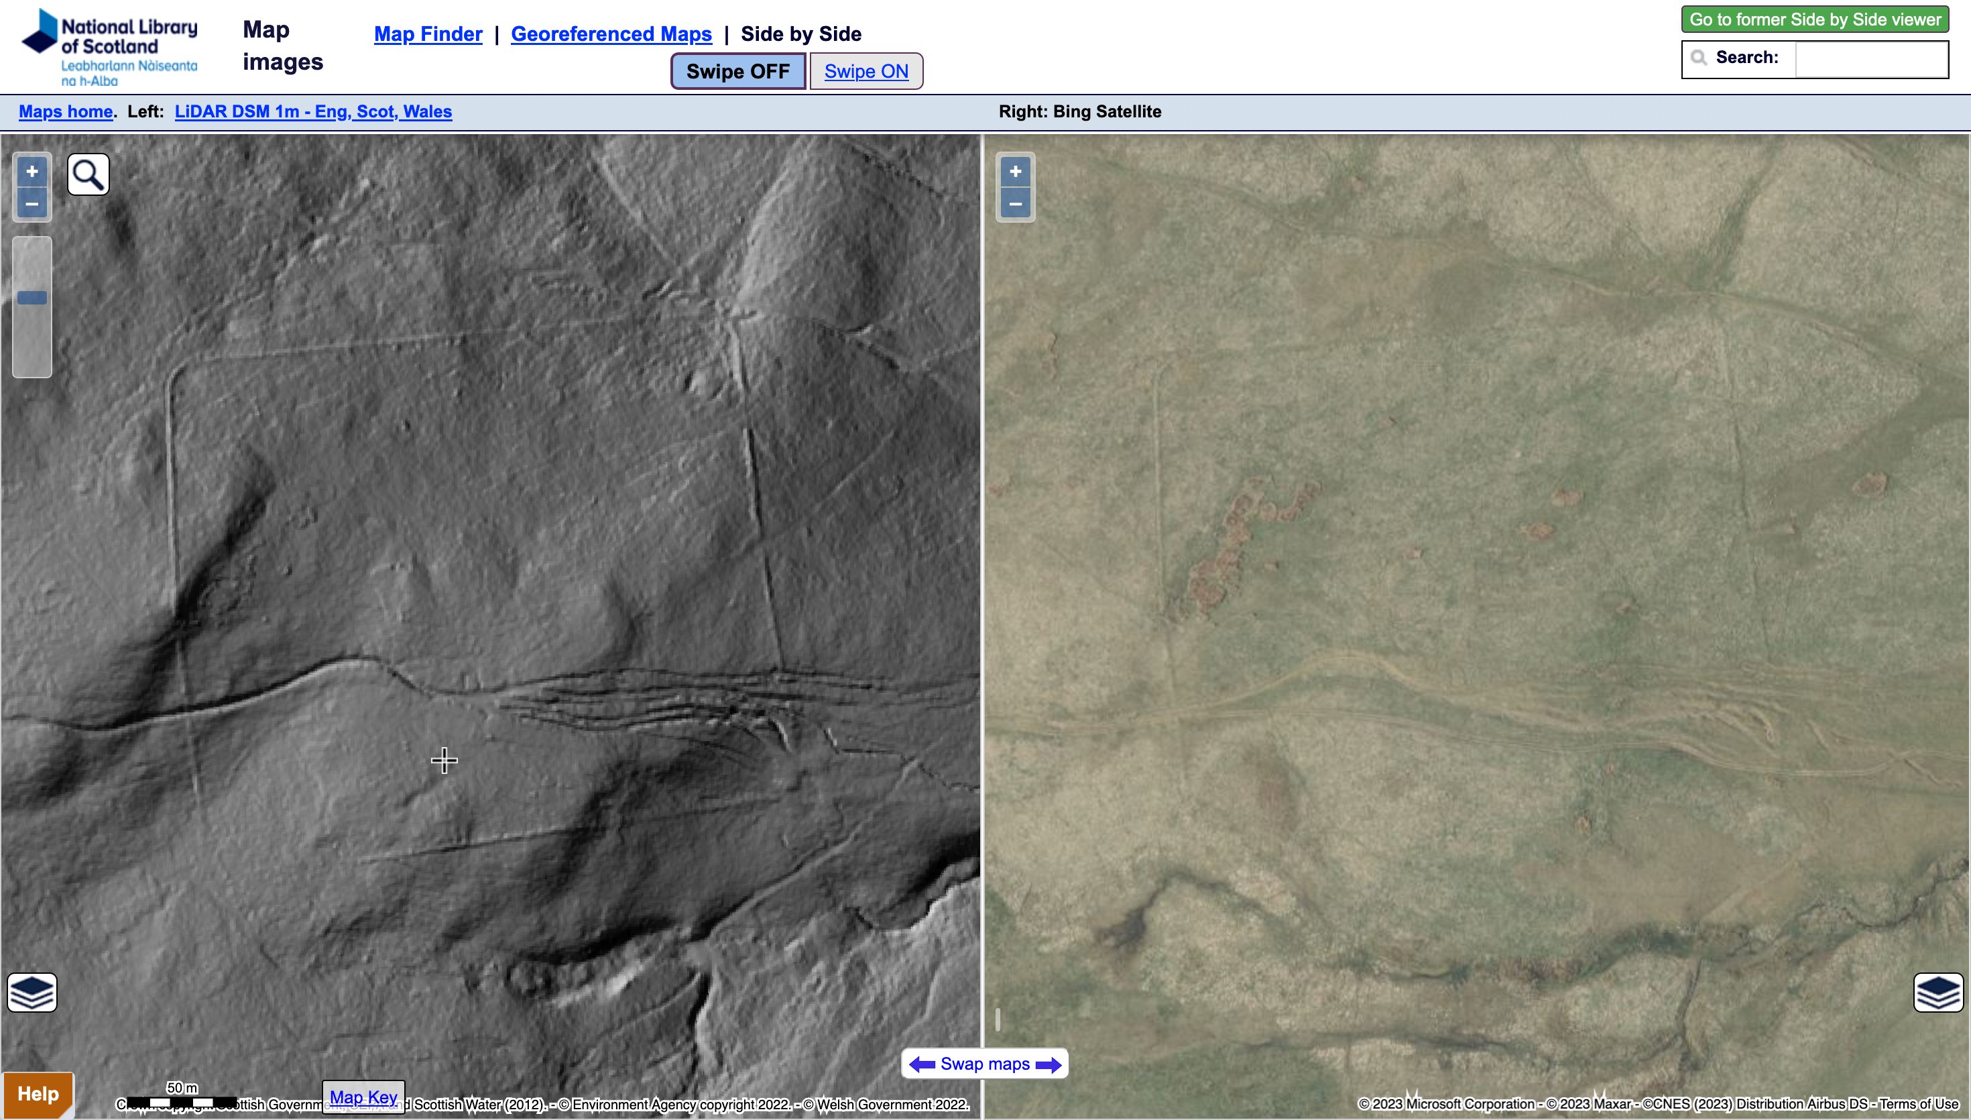
Task: Click the search magnifier icon beside Search
Action: tap(1699, 58)
